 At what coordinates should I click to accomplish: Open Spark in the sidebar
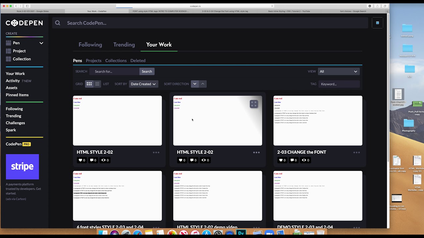(x=11, y=130)
